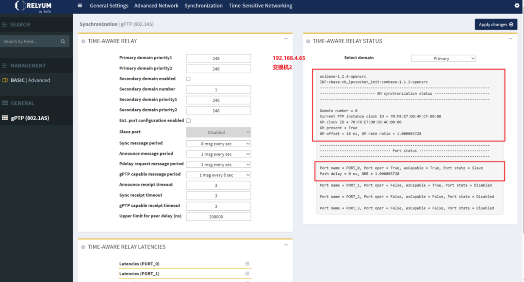Toggle BASIC / Advanced mode switch

(x=5, y=80)
